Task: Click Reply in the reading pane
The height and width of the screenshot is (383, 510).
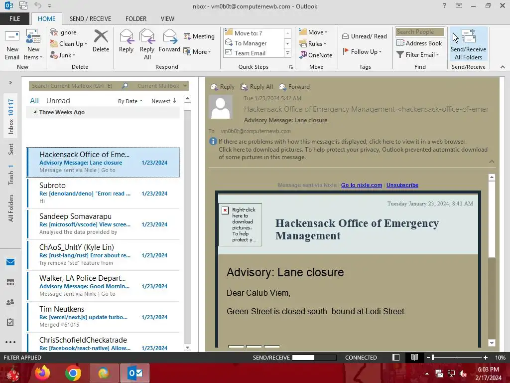Action: tap(223, 87)
